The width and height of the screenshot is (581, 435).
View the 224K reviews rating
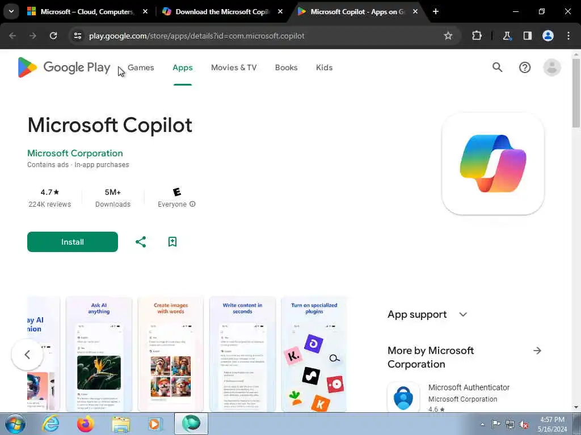point(50,198)
